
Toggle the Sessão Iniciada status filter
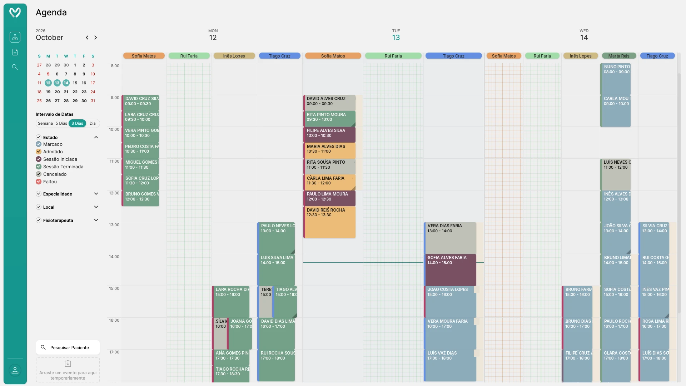(x=39, y=159)
